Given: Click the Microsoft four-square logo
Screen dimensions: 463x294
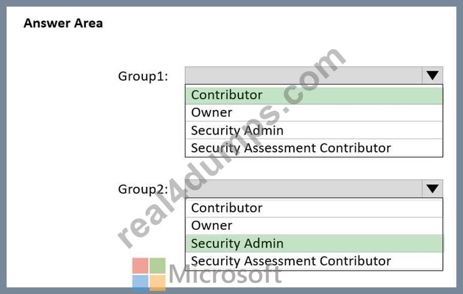Looking at the screenshot, I should 149,274.
